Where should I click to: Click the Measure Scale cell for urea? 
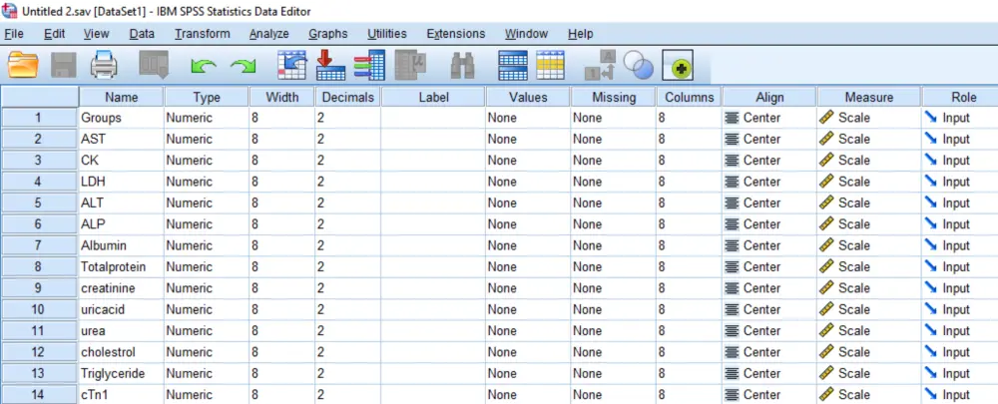point(869,331)
